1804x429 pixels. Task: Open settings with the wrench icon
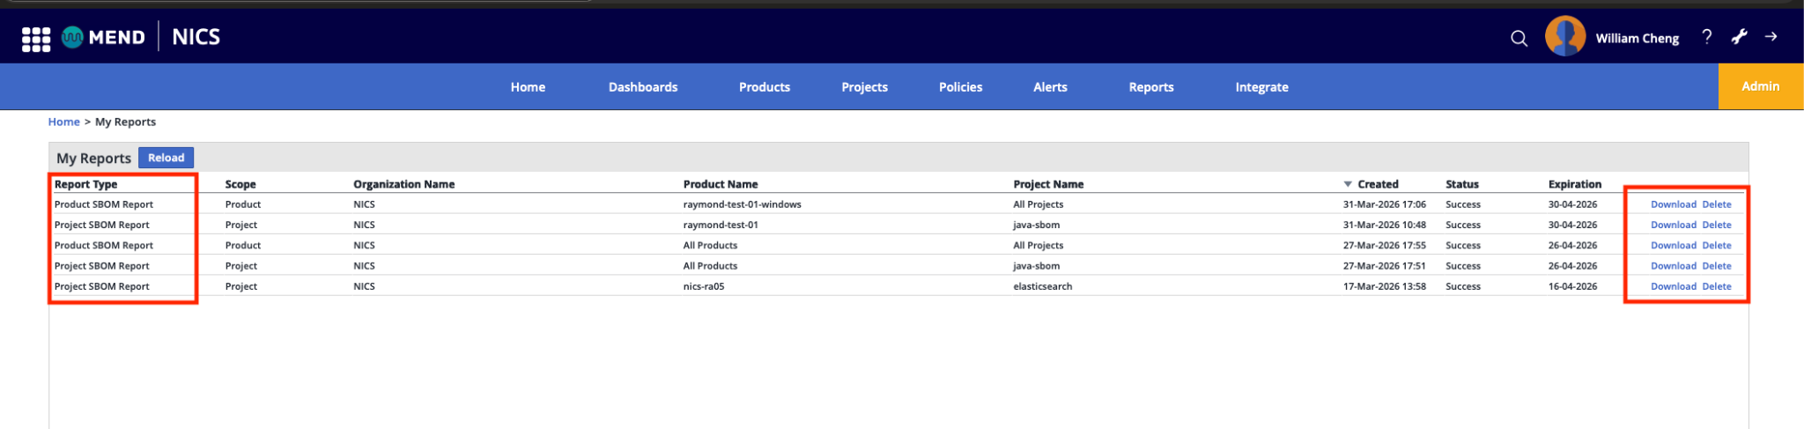[x=1740, y=37]
